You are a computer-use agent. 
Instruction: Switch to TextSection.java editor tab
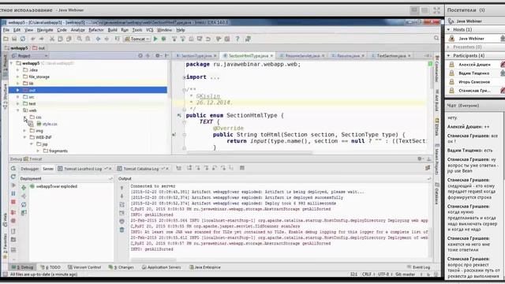point(391,56)
